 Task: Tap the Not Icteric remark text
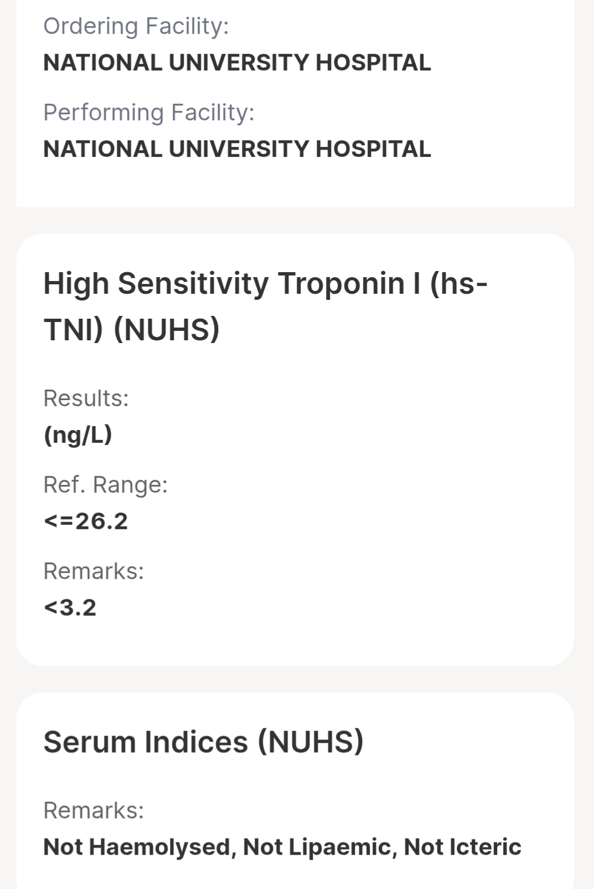coord(463,847)
